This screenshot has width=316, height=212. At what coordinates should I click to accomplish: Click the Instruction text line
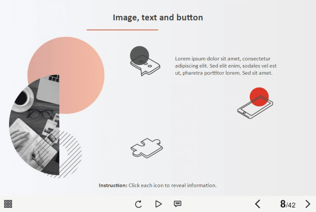click(158, 185)
